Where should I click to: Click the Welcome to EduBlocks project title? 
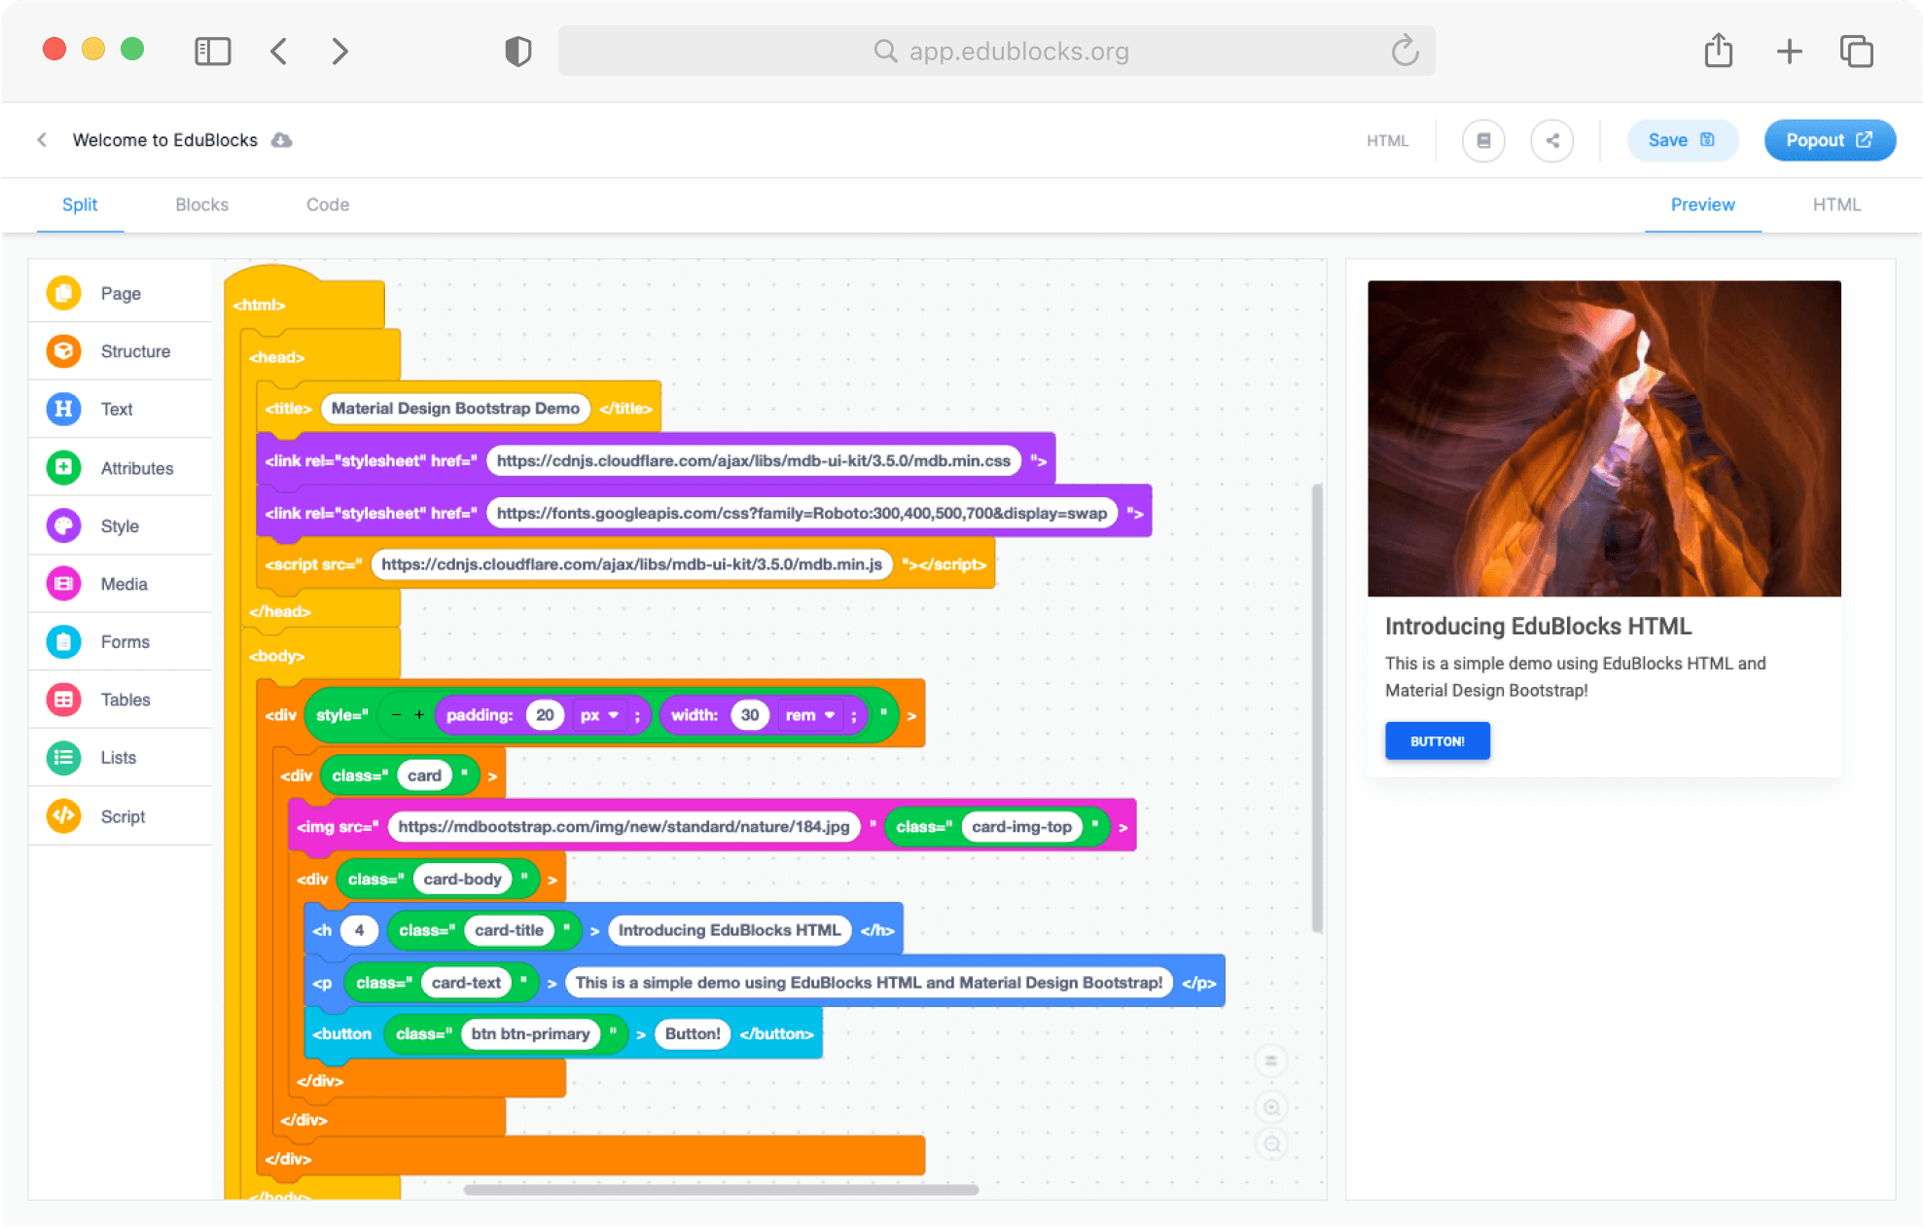(x=165, y=140)
